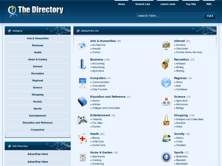The width and height of the screenshot is (222, 166).
Task: Open the Colleges and Universities link
Action: (106, 108)
